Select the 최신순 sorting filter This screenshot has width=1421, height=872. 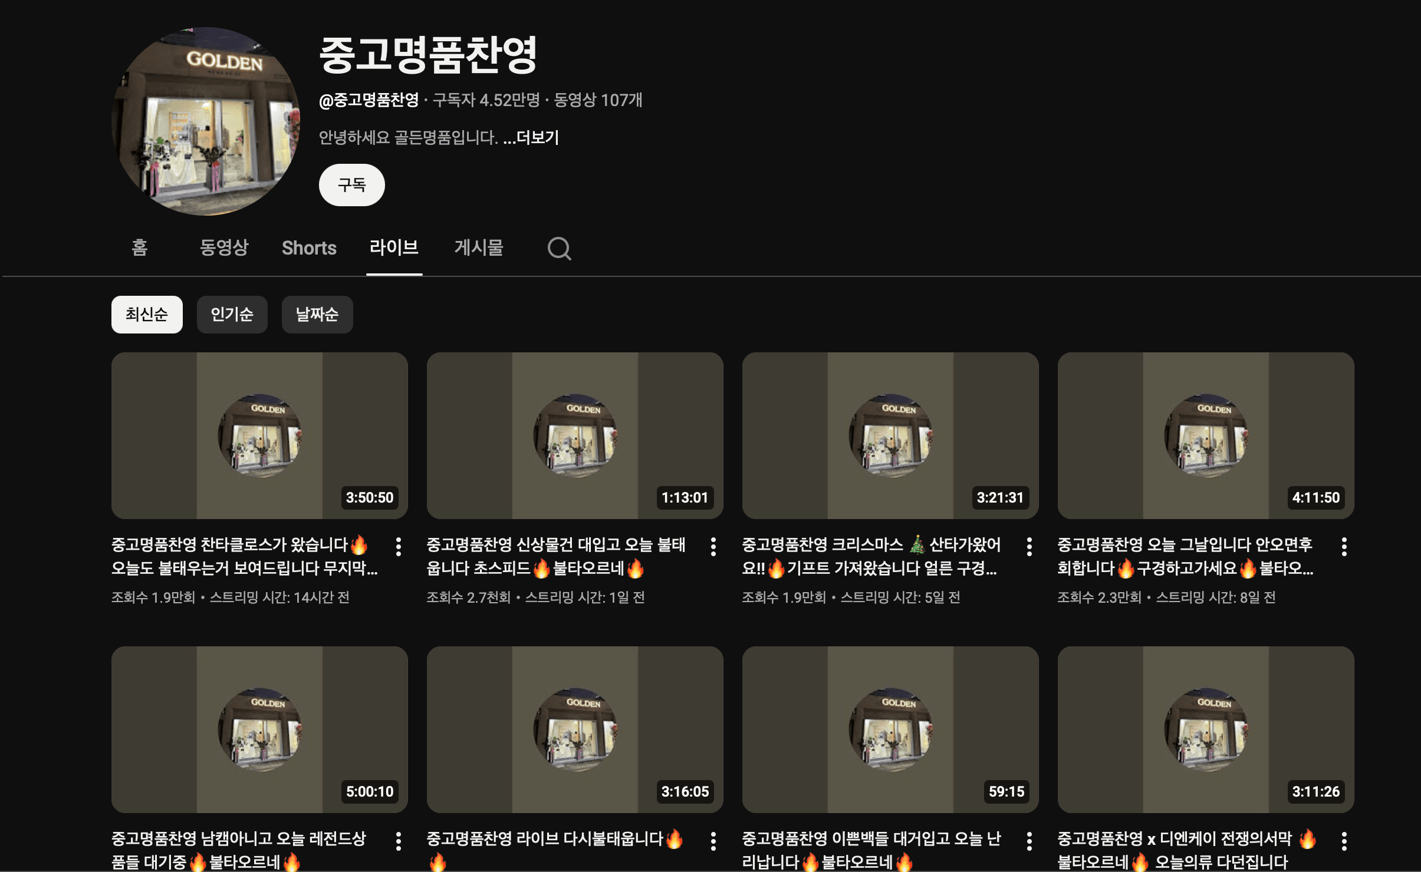147,315
